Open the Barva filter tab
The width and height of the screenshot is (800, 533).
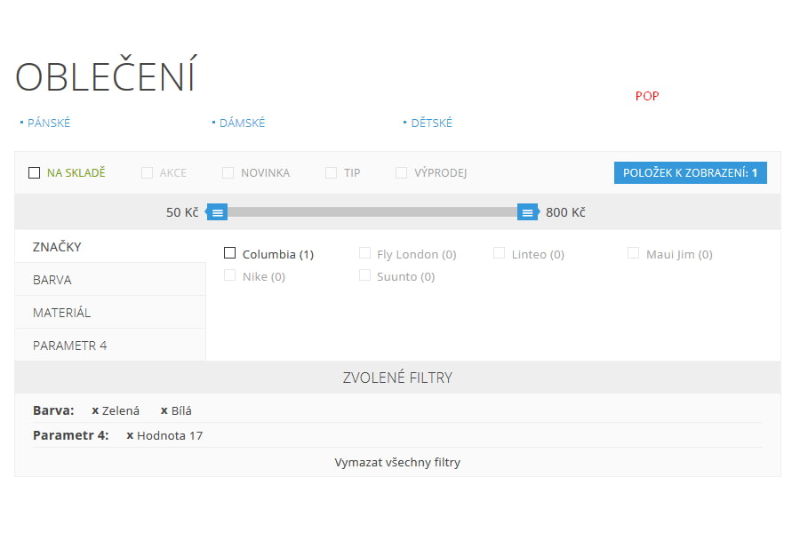point(110,280)
